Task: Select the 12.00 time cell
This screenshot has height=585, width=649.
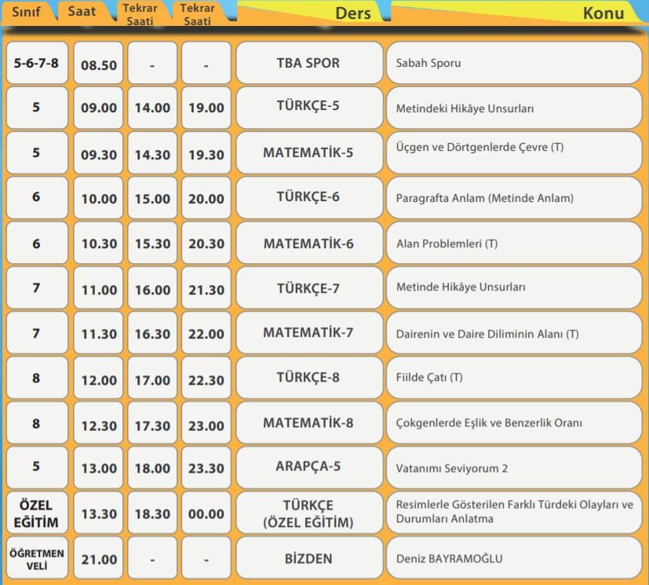Action: [x=99, y=378]
